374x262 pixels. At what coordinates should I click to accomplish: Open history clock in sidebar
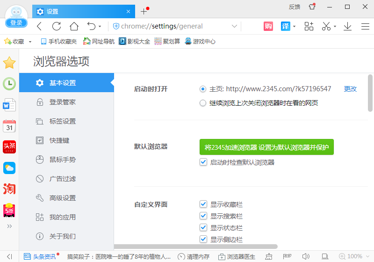click(x=9, y=84)
